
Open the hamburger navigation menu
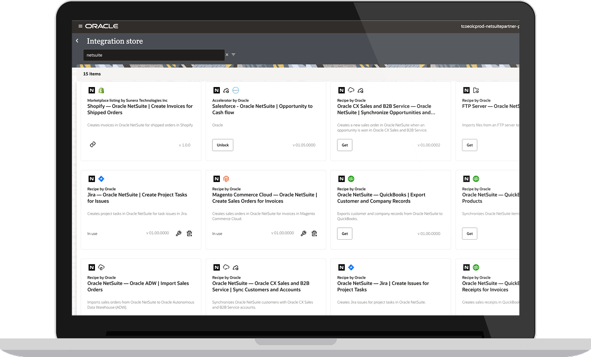[80, 26]
